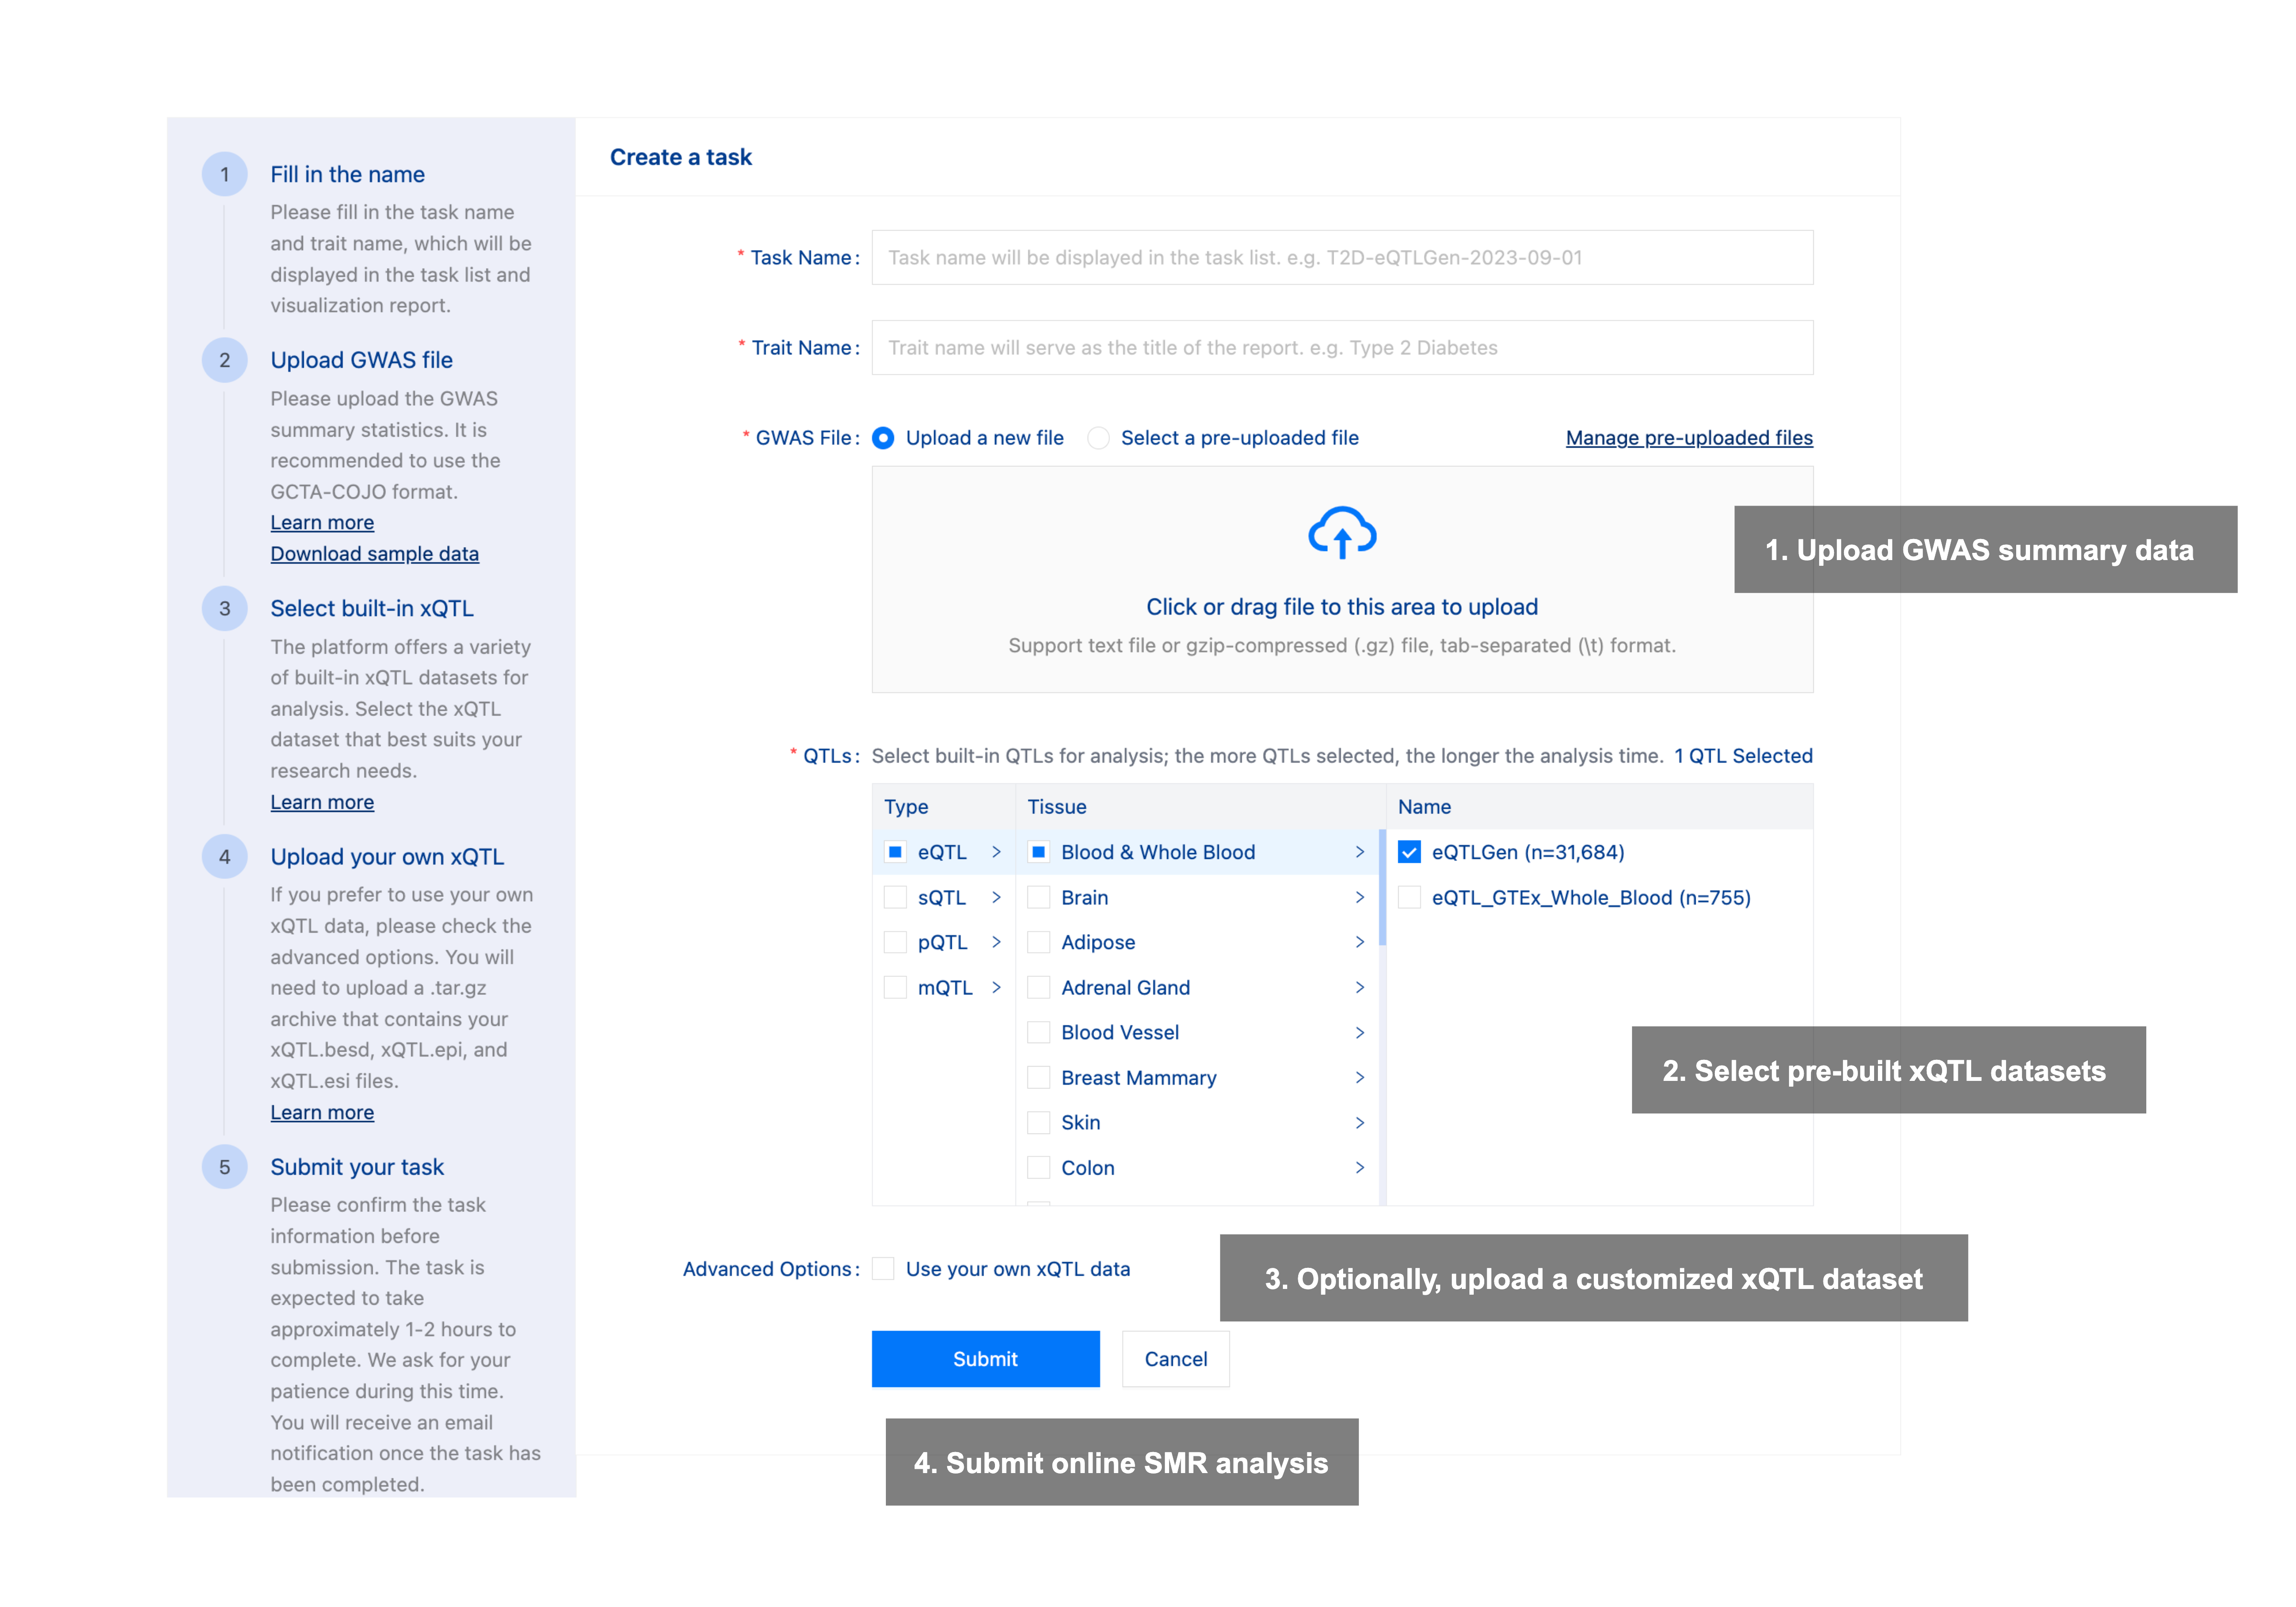
Task: Select the pQTL type row
Action: coord(942,942)
